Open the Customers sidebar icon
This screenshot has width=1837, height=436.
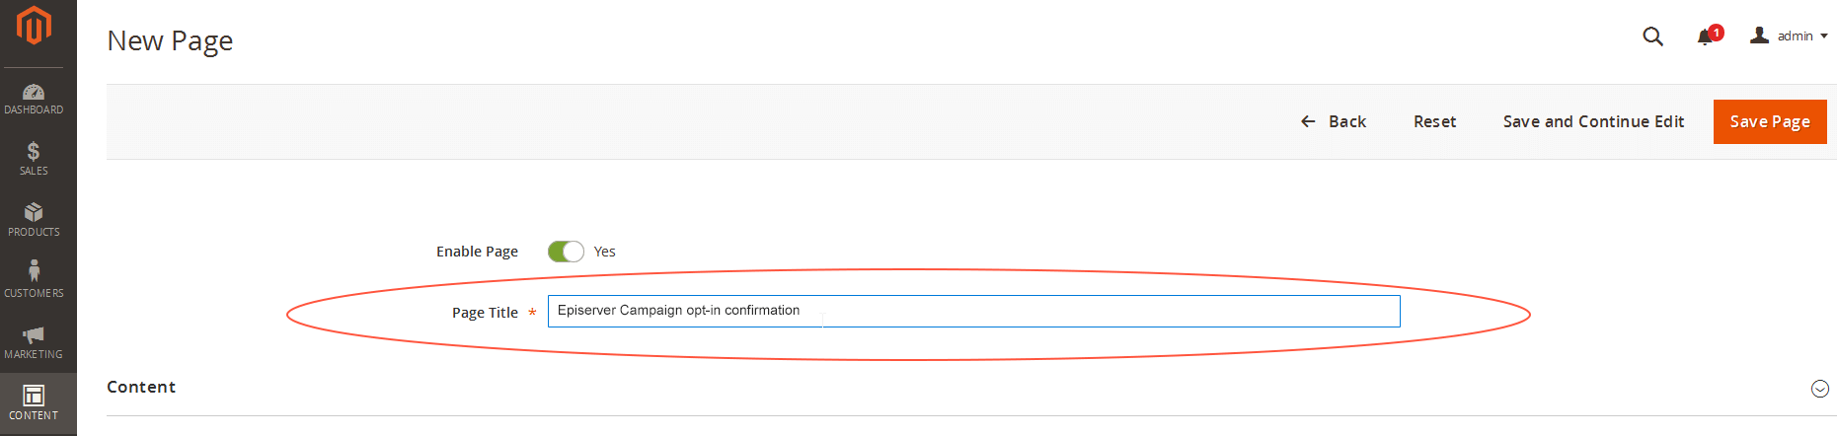34,271
